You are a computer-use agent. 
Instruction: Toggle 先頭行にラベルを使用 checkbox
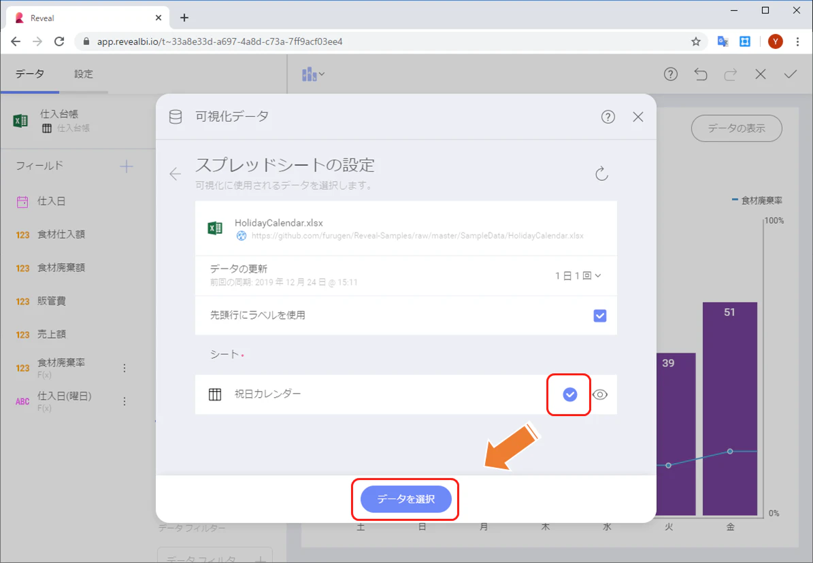point(600,315)
